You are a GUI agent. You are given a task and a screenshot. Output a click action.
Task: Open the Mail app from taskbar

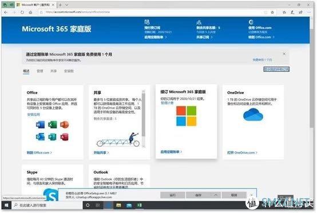click(129, 206)
